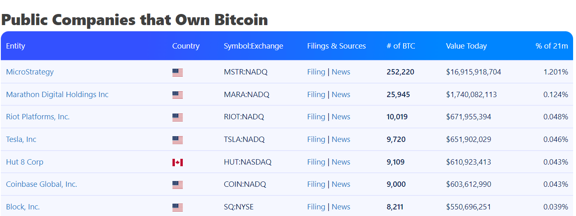Select the MSTR:NADQ symbol cell
The height and width of the screenshot is (216, 576).
(246, 72)
